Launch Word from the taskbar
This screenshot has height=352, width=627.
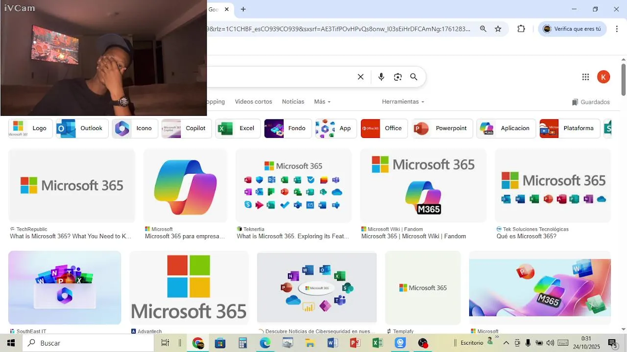point(333,343)
